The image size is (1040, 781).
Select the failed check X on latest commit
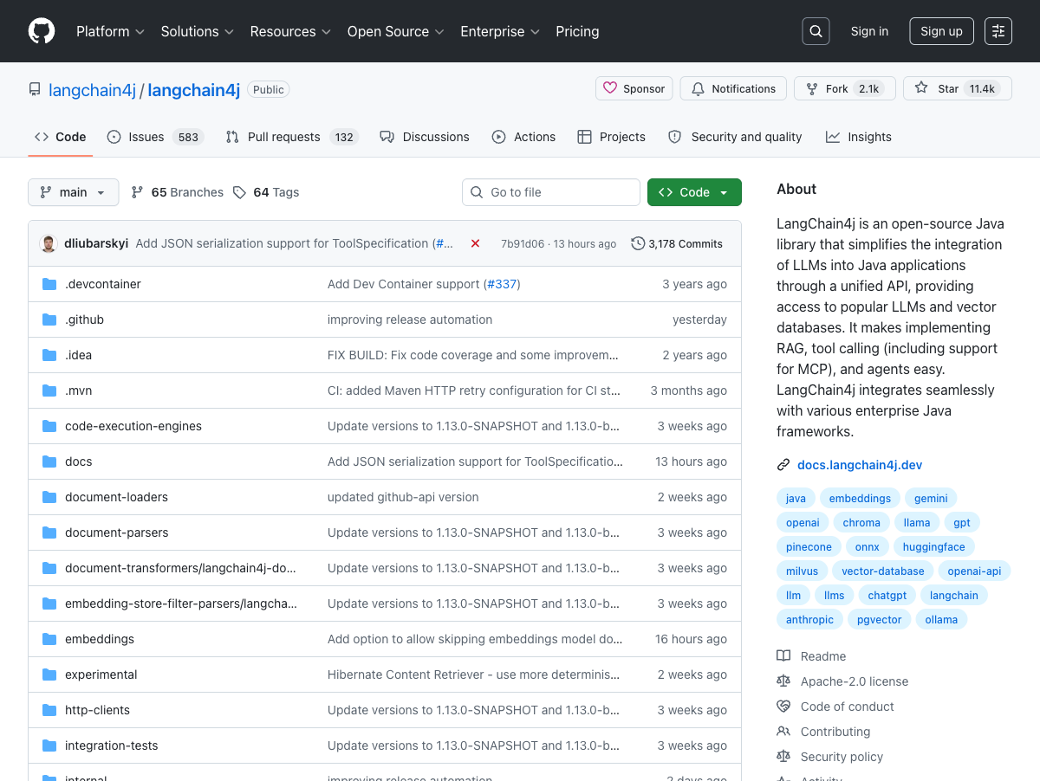[475, 243]
